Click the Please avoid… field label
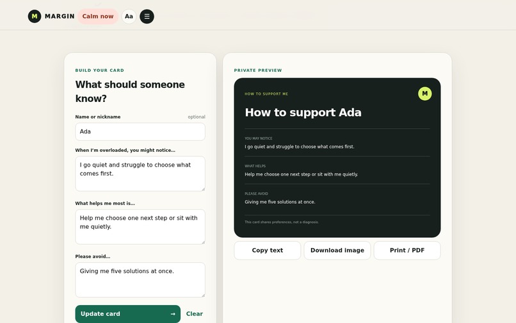The height and width of the screenshot is (323, 516). [x=92, y=256]
